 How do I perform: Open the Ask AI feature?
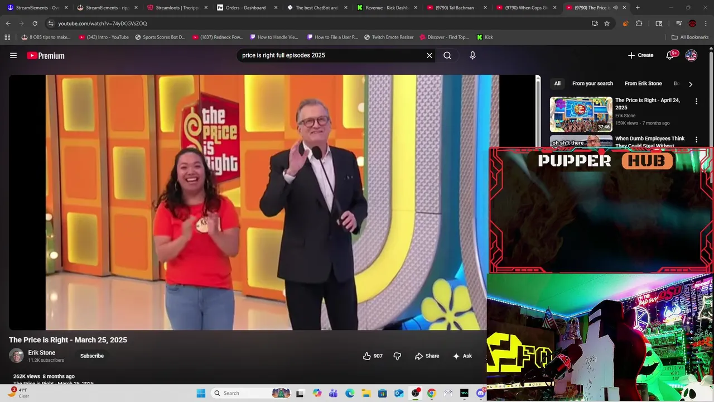462,356
